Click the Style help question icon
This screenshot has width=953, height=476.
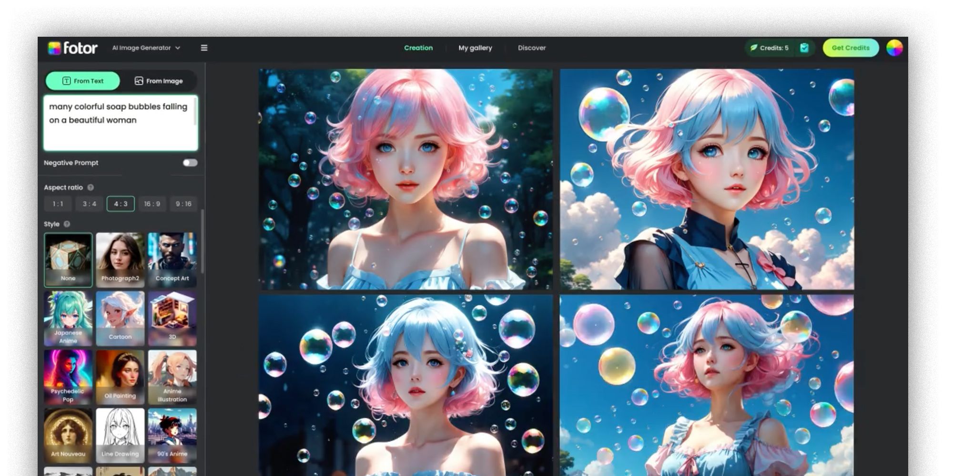(67, 224)
